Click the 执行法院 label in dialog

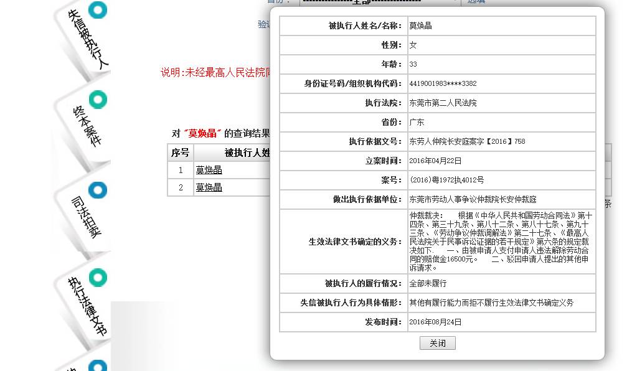click(384, 103)
